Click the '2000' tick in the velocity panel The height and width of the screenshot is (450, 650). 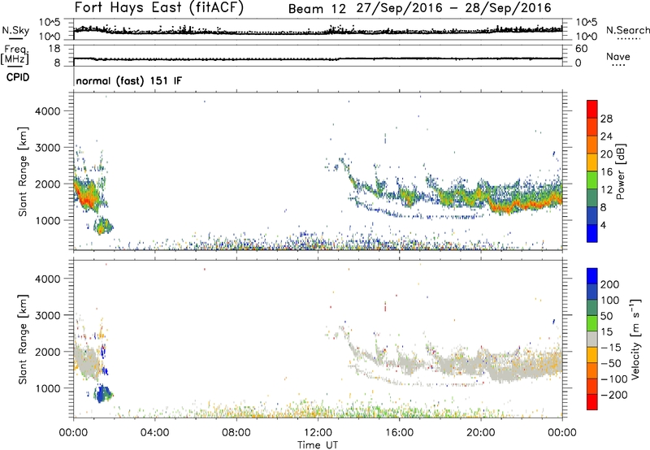click(x=47, y=352)
